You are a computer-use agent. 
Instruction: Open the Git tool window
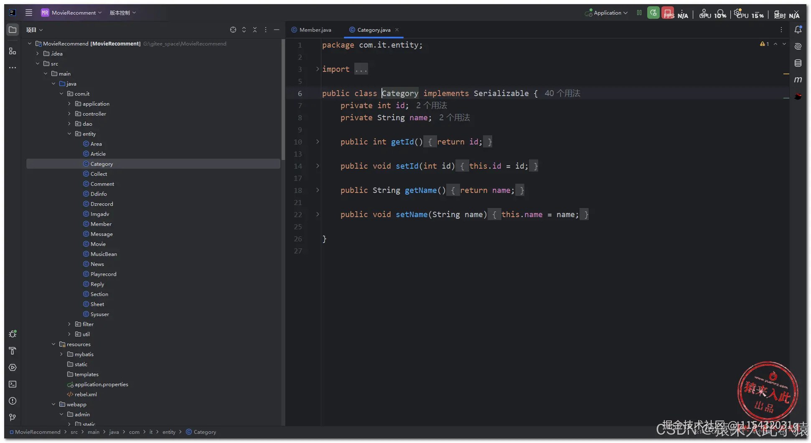pyautogui.click(x=13, y=418)
